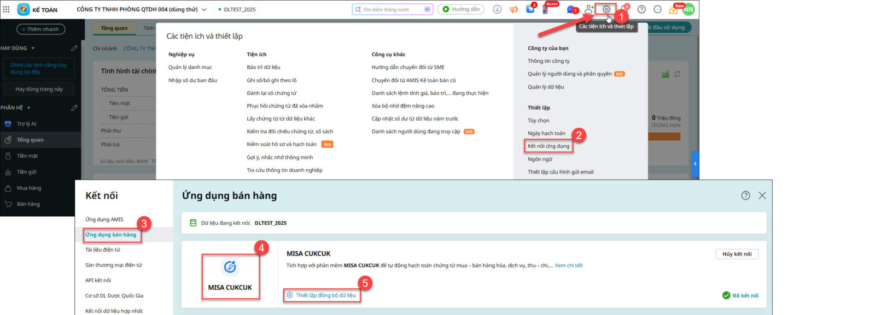875x315 pixels.
Task: Open the megaphone announcements icon
Action: click(514, 9)
